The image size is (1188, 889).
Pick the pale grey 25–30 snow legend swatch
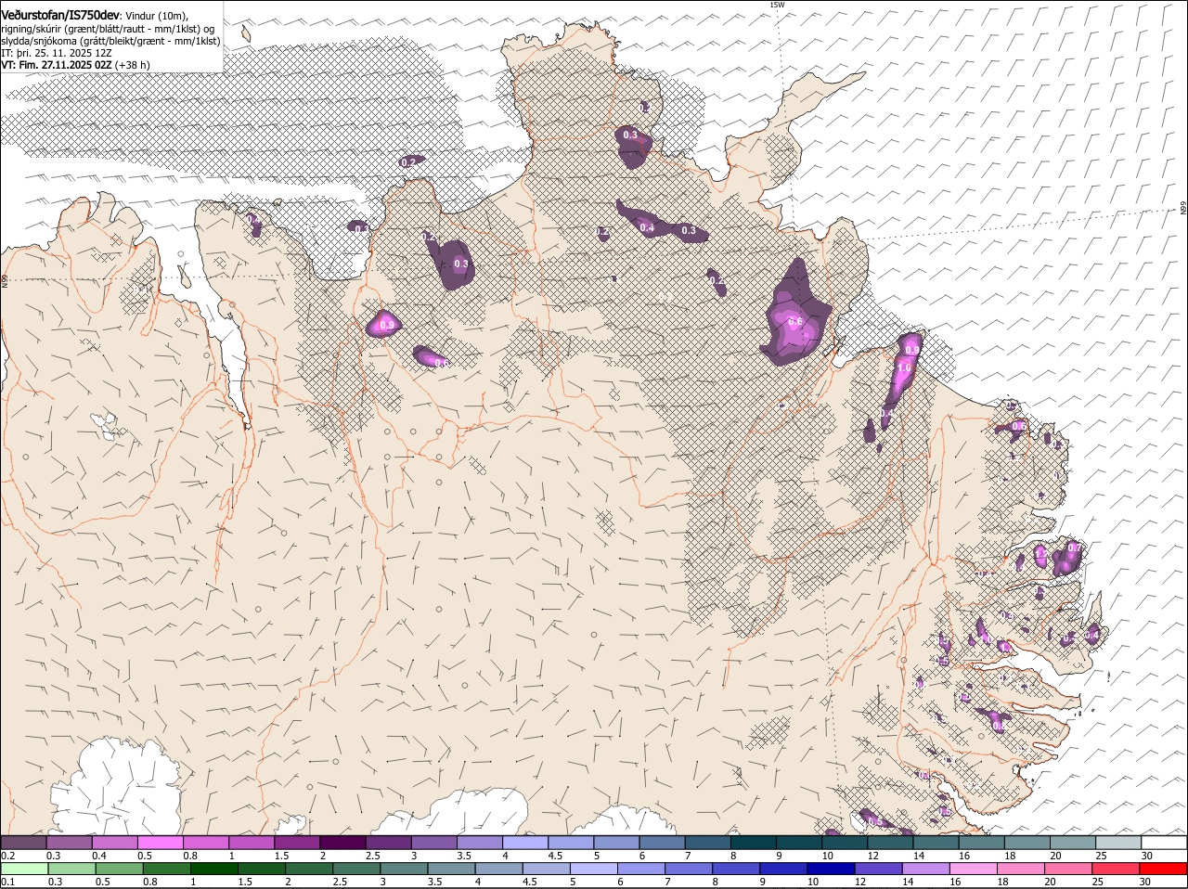(1119, 842)
